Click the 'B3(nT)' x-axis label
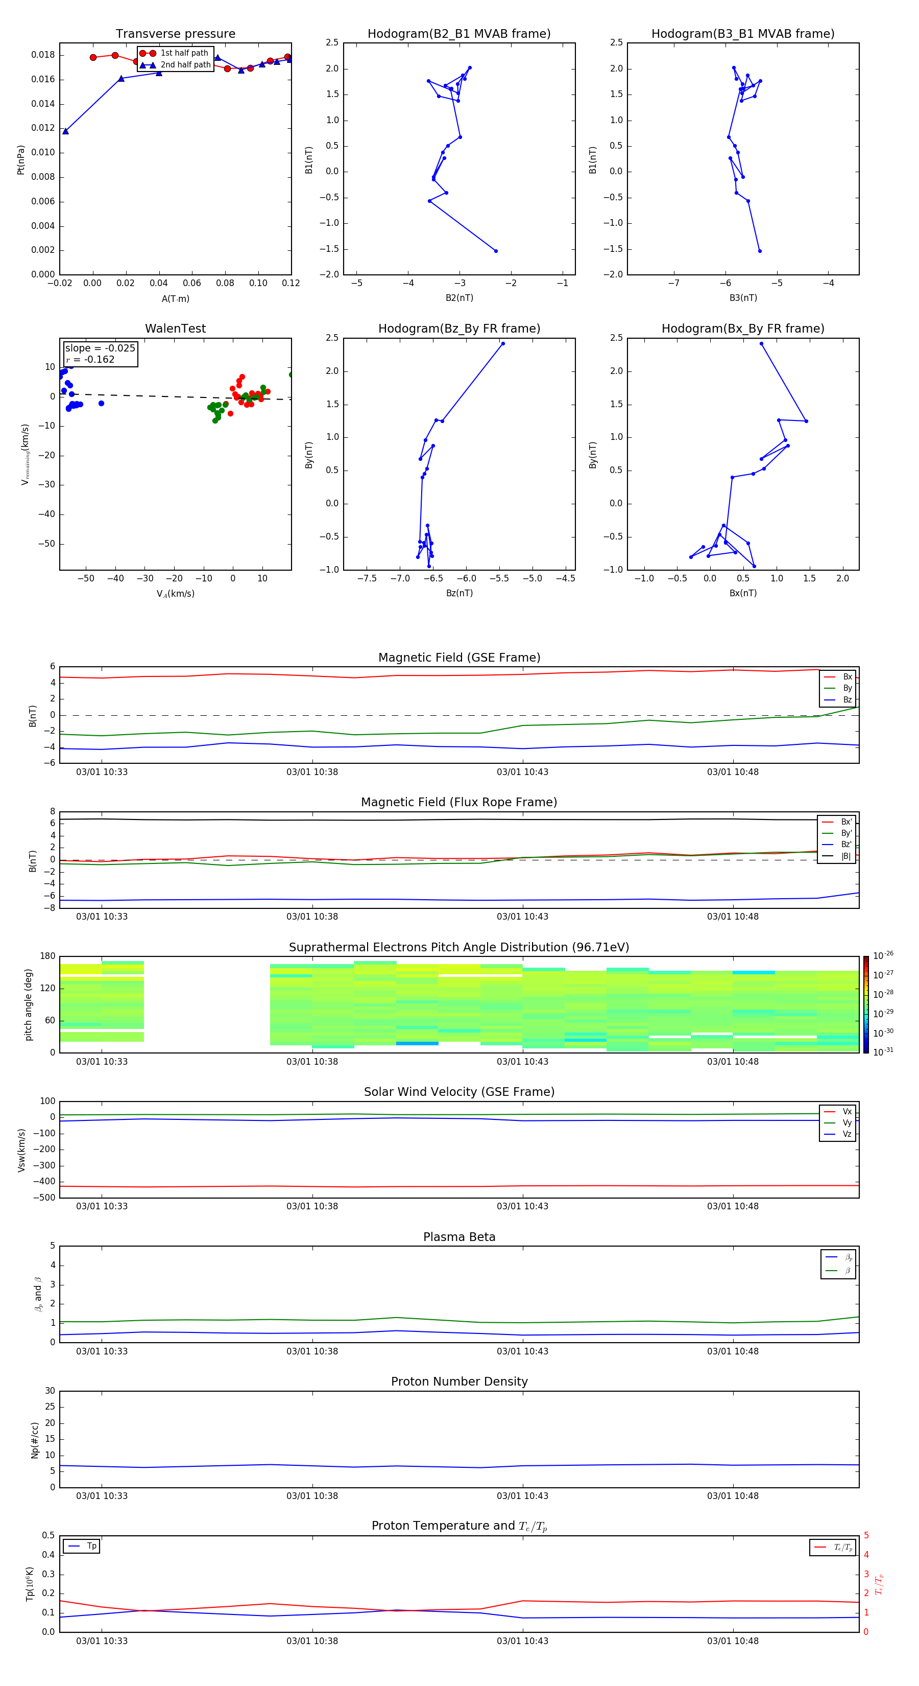 (743, 298)
